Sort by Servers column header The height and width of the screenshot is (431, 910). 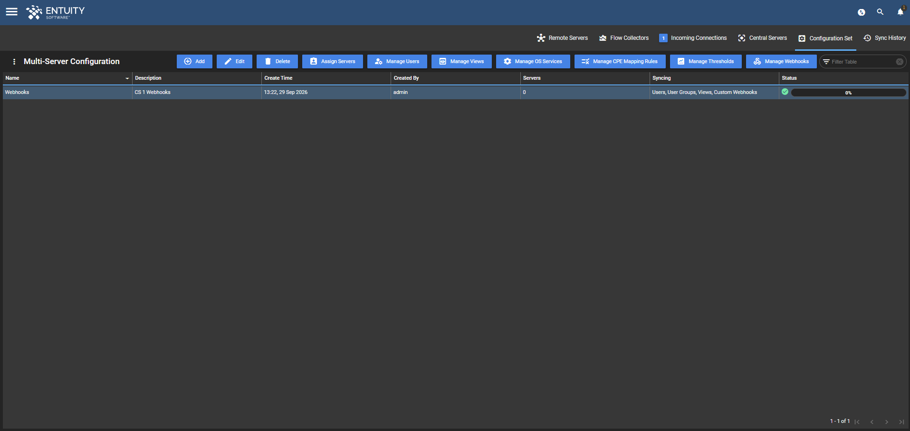584,78
